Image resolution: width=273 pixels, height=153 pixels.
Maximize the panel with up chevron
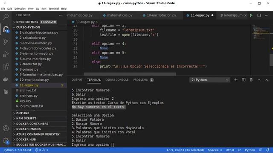[x=259, y=80]
